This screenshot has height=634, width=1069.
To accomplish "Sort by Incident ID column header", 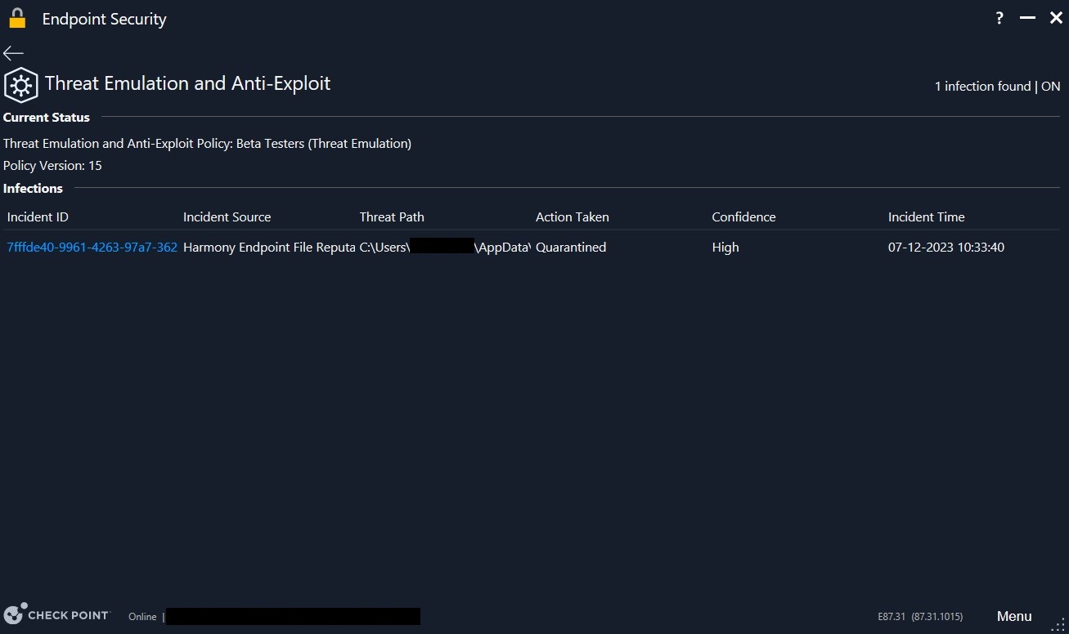I will point(38,217).
